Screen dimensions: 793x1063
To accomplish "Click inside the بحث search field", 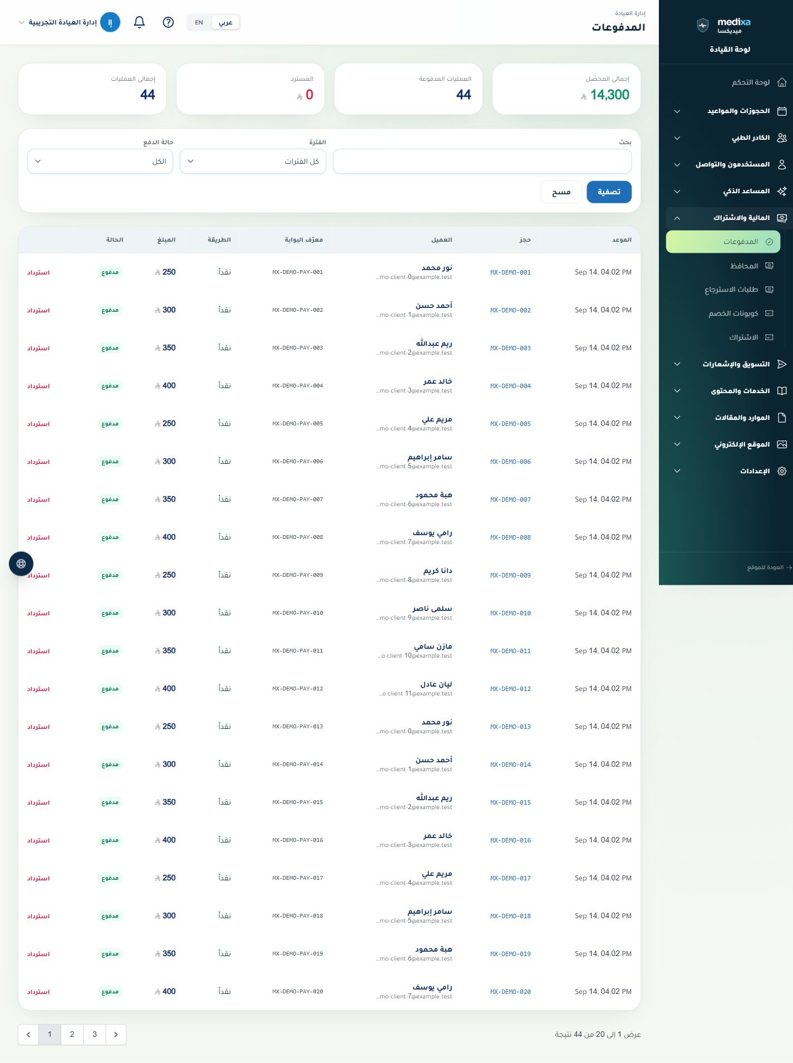I will click(x=482, y=161).
